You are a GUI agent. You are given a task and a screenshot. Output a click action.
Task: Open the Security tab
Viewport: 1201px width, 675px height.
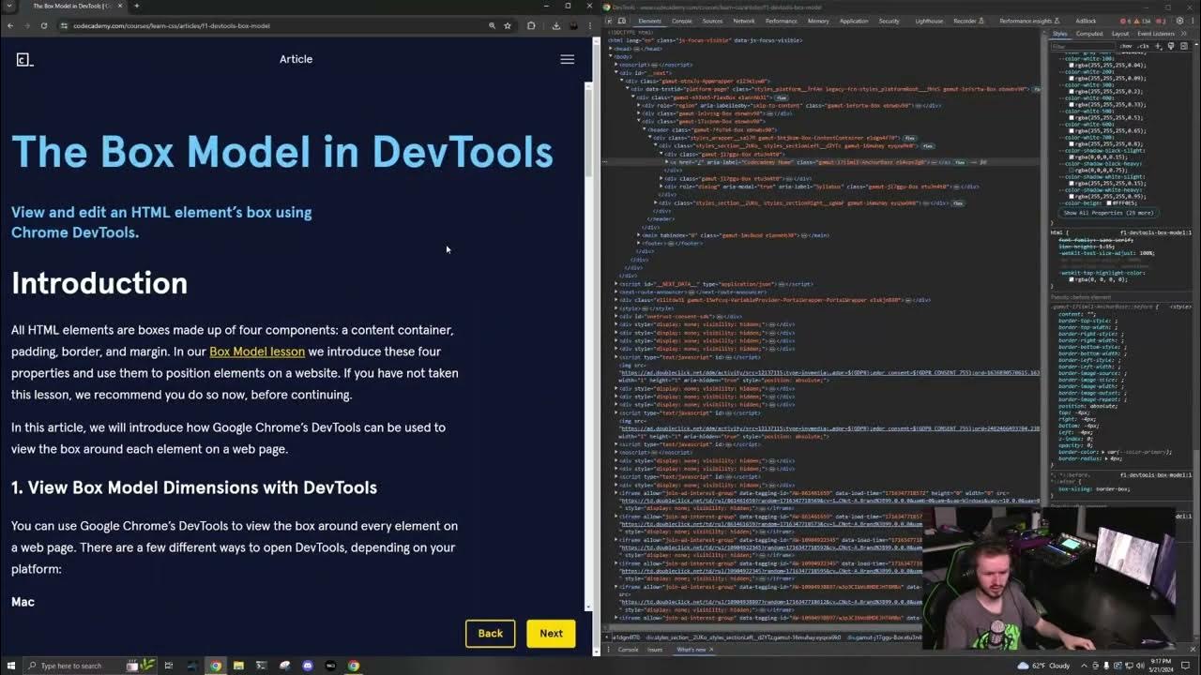(889, 21)
